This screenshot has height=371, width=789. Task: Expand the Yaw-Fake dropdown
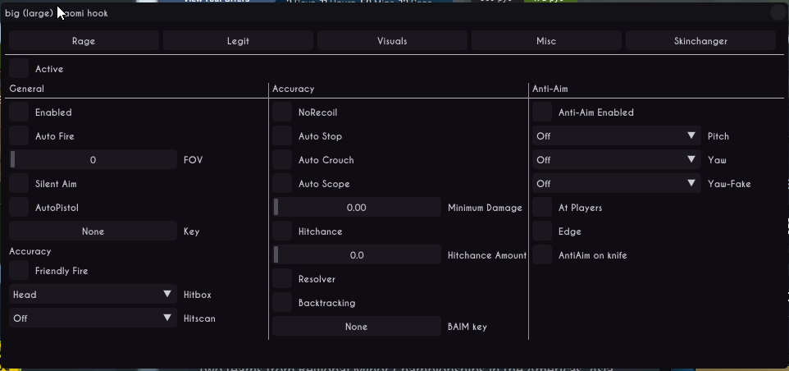[x=617, y=184]
